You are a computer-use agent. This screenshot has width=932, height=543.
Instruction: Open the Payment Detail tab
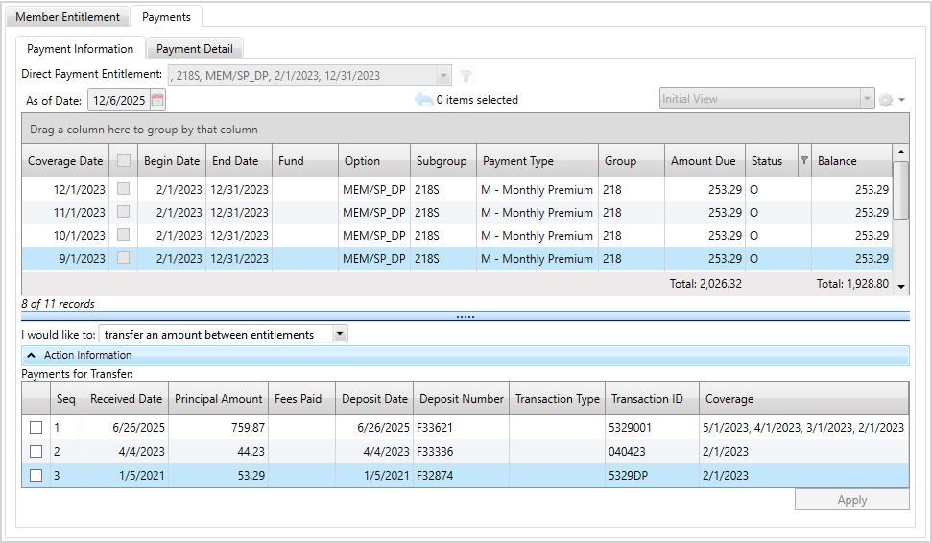tap(195, 49)
